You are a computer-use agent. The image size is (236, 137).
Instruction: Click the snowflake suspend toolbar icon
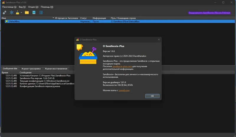click(12, 12)
